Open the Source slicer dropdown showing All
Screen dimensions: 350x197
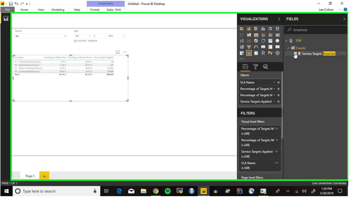click(41, 36)
